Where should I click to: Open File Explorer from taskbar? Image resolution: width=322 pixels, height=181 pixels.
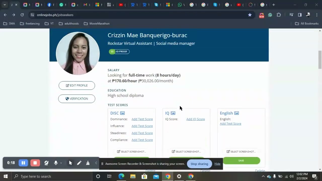[x=133, y=176]
